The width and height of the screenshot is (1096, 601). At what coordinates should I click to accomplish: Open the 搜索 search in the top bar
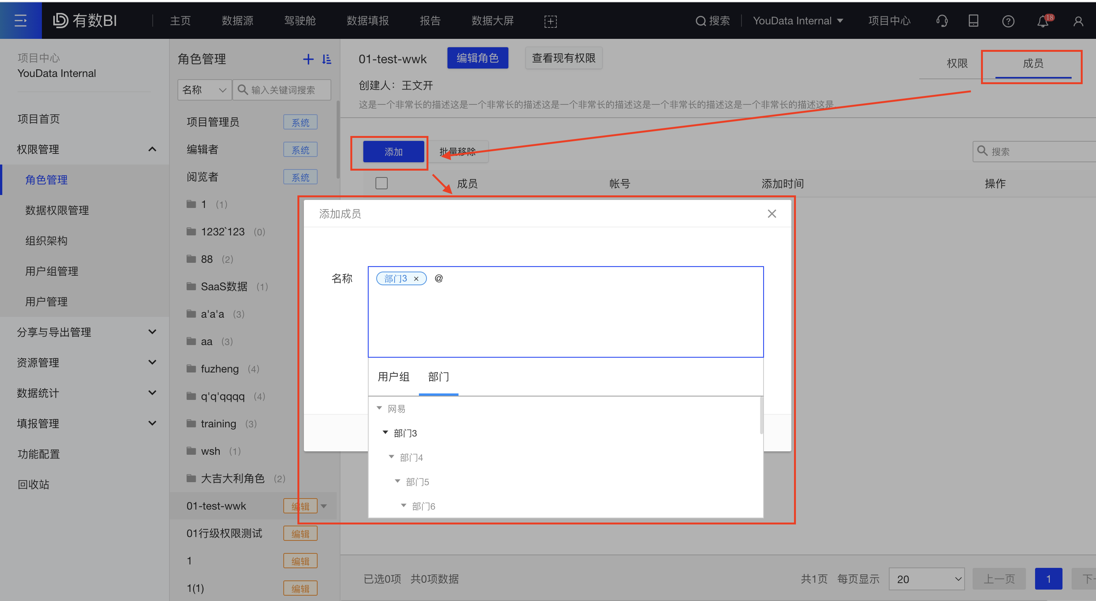point(713,21)
